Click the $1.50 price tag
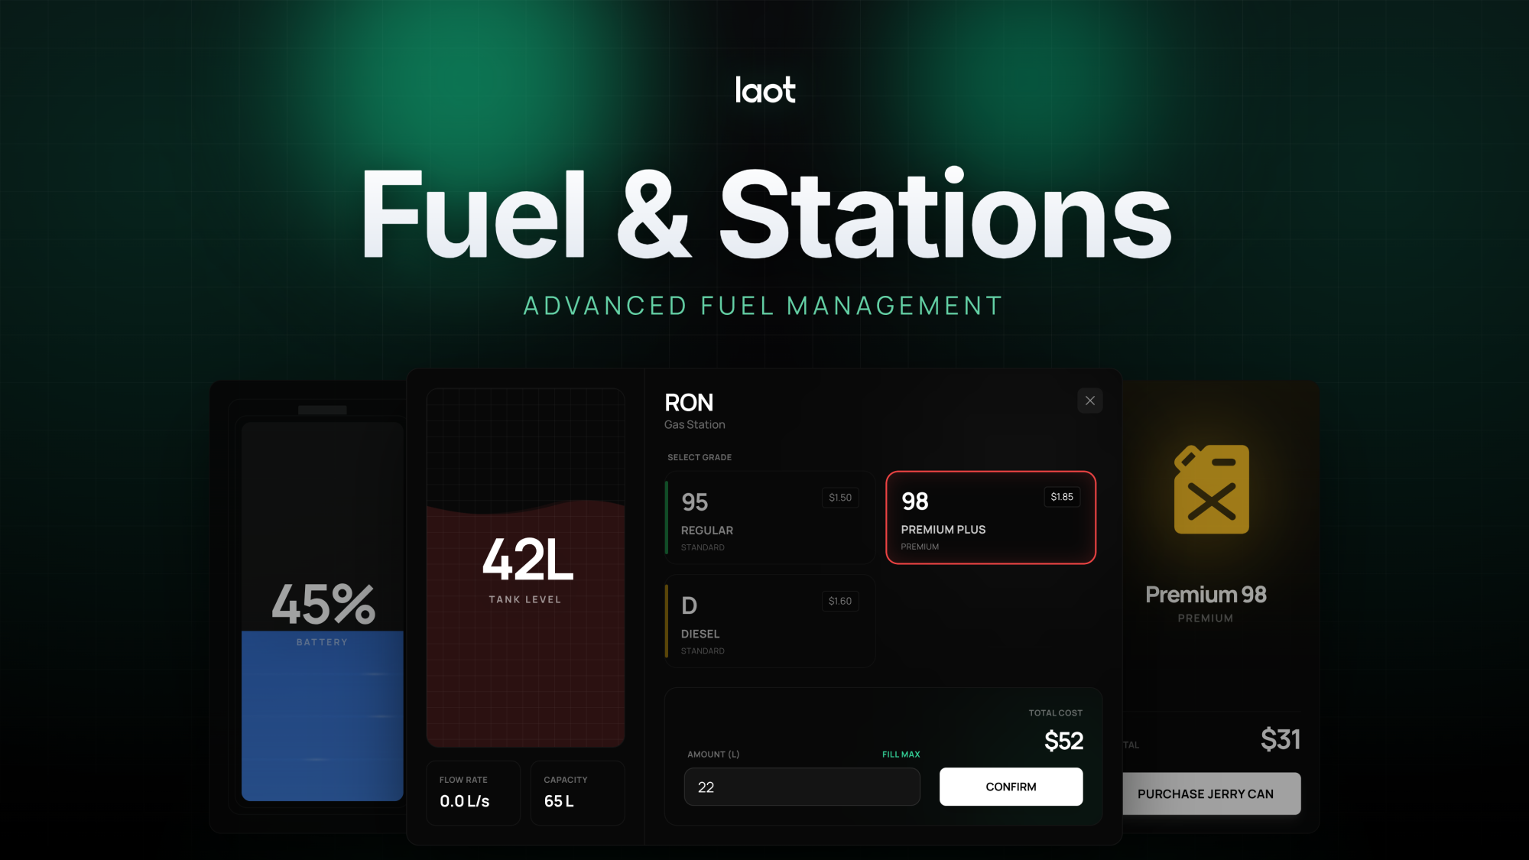The image size is (1529, 860). (x=839, y=498)
